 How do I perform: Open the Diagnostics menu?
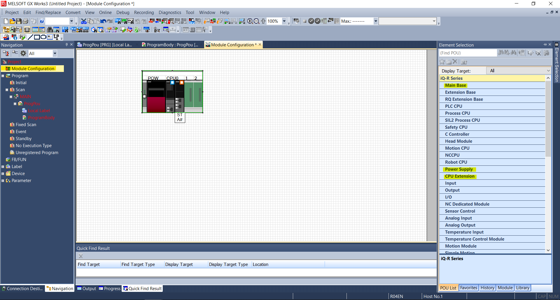click(170, 13)
